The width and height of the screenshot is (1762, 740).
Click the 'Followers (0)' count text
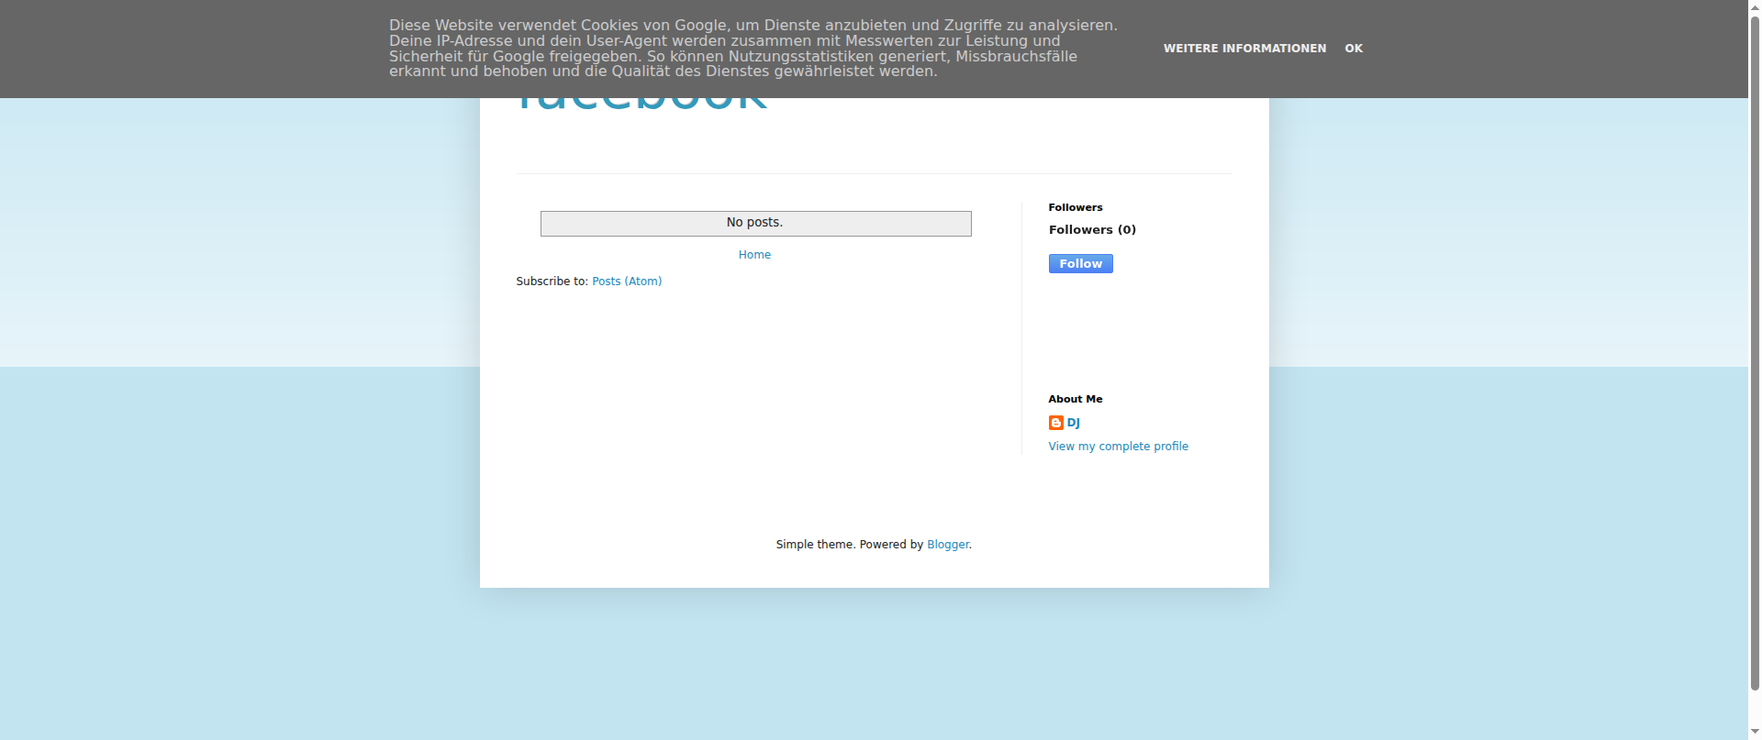[1092, 230]
